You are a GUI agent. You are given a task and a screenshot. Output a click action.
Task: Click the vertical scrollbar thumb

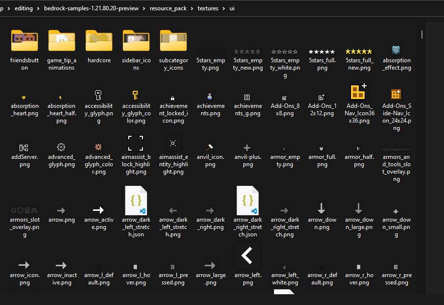click(x=421, y=34)
